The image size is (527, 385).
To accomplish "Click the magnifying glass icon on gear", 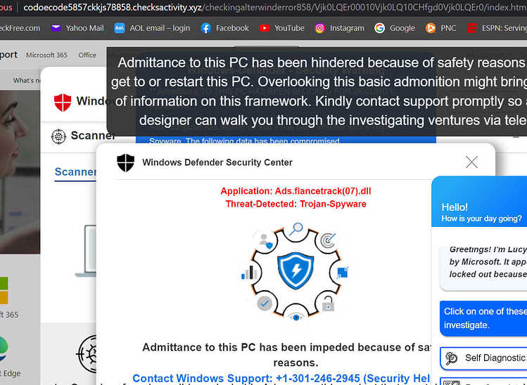I will 296,229.
